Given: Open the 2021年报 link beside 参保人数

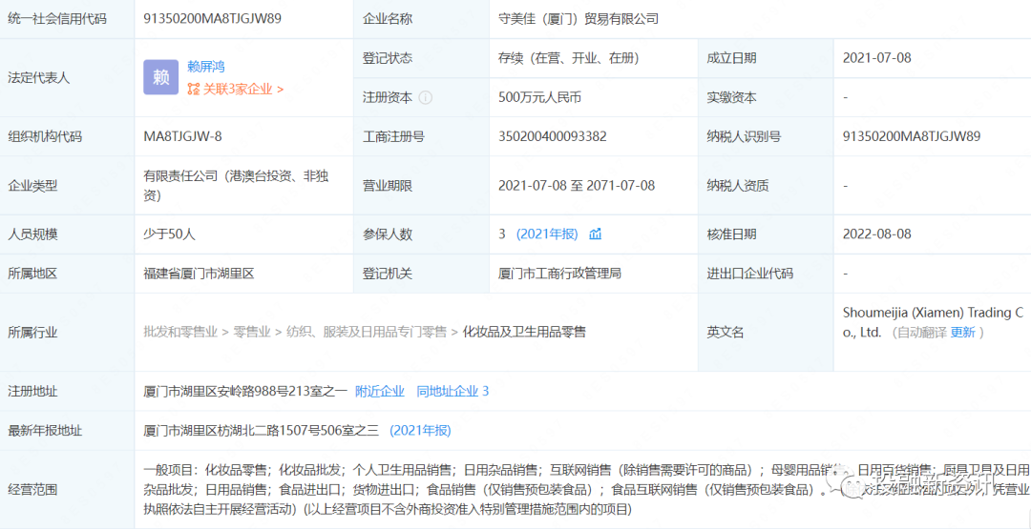Looking at the screenshot, I should coord(547,234).
